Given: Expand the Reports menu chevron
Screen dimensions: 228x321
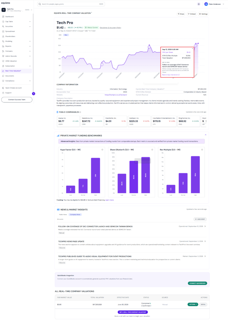Looking at the screenshot, I should tap(30, 46).
